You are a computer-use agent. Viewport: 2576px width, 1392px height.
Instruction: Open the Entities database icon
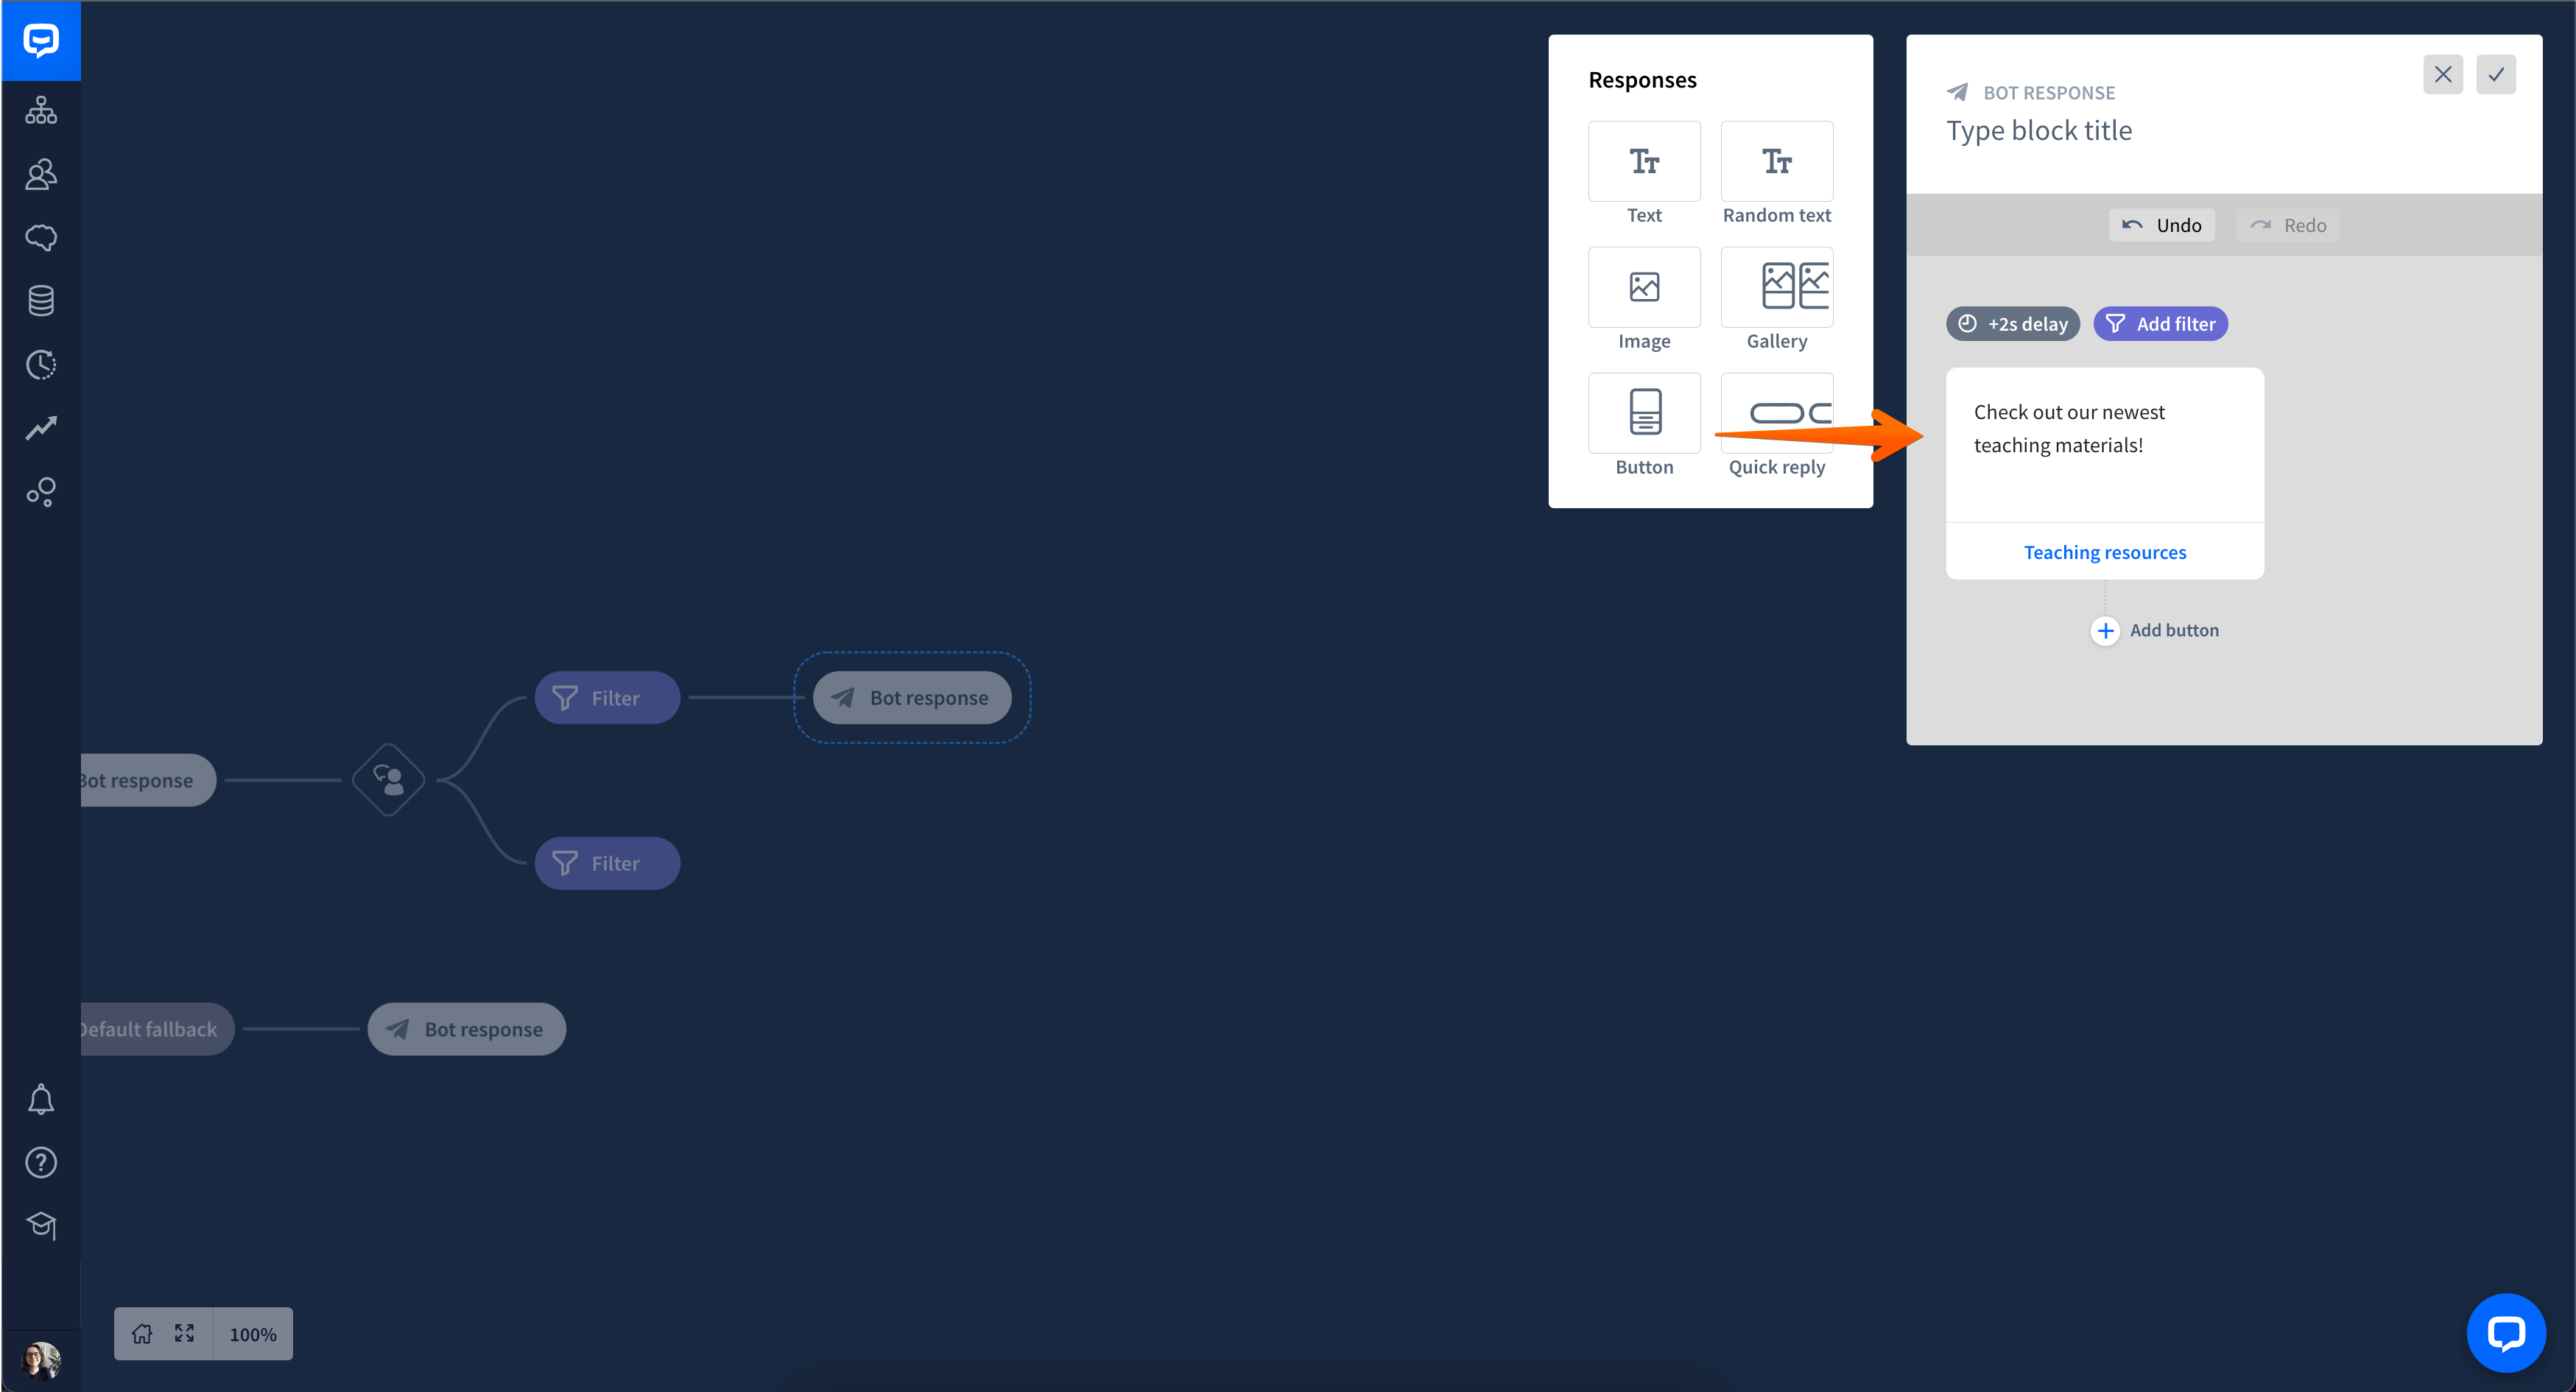[41, 301]
